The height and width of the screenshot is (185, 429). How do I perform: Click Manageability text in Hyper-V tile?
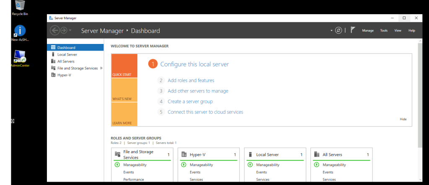coord(202,165)
